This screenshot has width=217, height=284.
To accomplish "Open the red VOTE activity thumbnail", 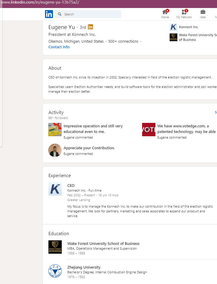I will click(x=149, y=129).
